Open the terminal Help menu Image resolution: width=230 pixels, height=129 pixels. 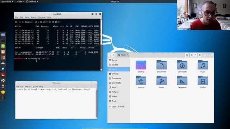click(x=49, y=17)
